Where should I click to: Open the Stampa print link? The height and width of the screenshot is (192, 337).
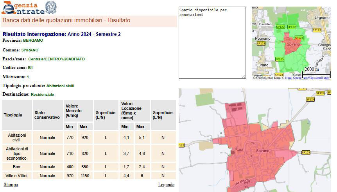click(11, 185)
